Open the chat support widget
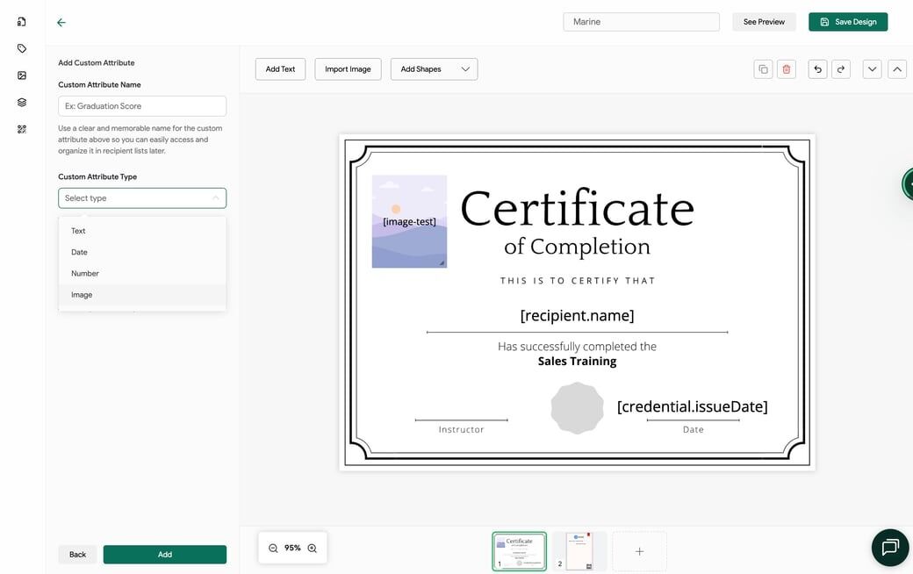This screenshot has width=913, height=574. click(889, 547)
